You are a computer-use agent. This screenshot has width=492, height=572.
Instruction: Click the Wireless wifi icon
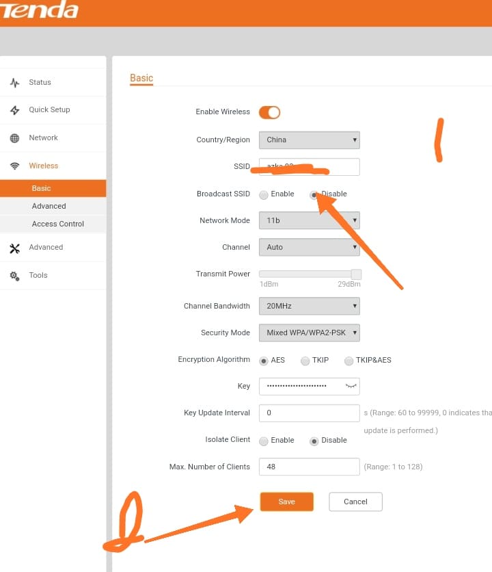(x=14, y=166)
